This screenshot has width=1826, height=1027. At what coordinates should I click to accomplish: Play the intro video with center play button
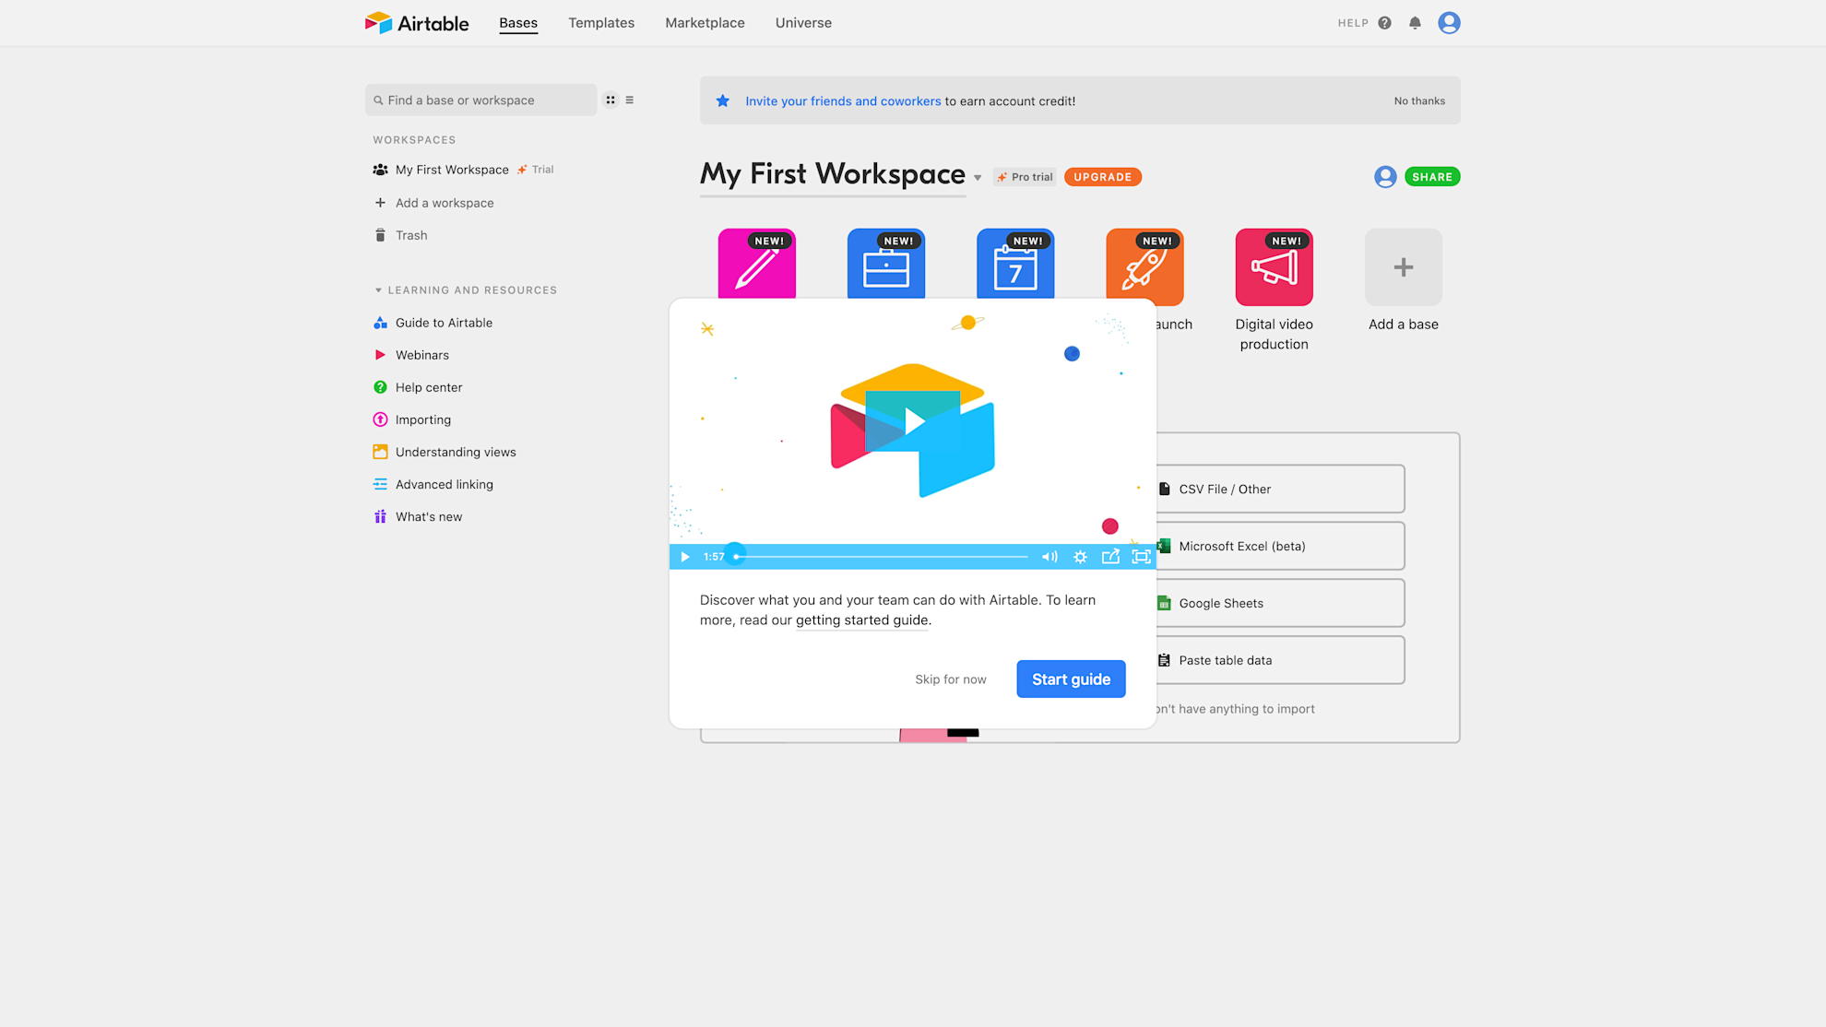[x=913, y=422]
